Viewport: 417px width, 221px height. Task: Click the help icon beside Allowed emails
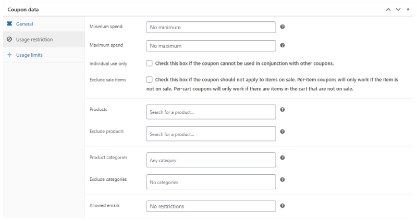[x=282, y=206]
